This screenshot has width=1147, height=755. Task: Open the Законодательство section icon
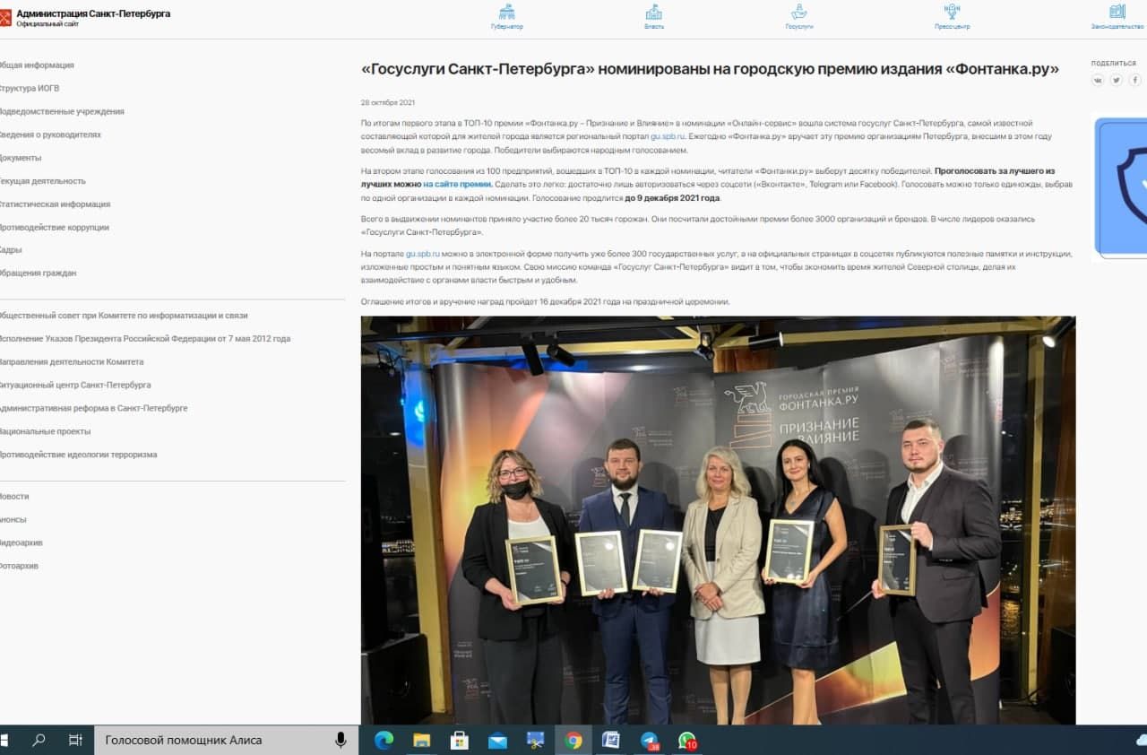[1117, 12]
